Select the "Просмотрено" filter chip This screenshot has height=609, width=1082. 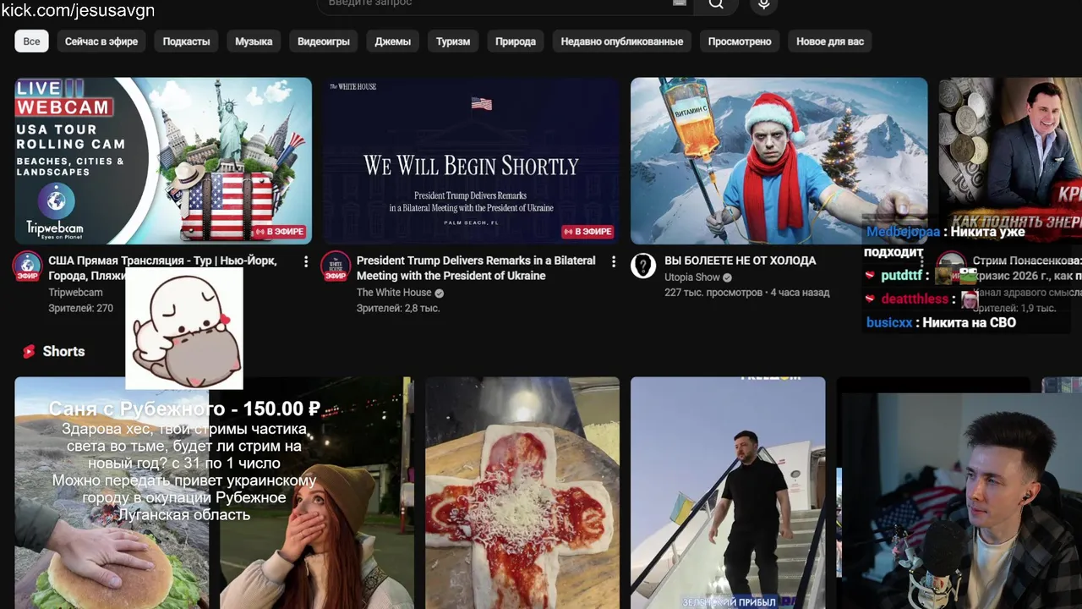coord(740,41)
